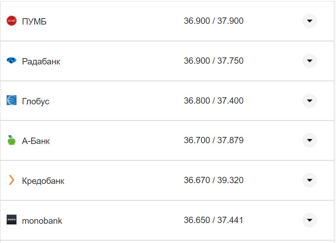Click the Кредобанк rate 36.670 / 39.320
Viewport: 336px width, 243px height.
[x=213, y=180]
